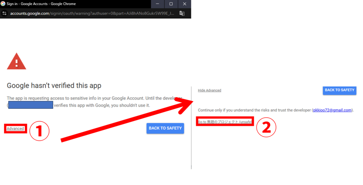Click the Hide Advanced link

(210, 90)
